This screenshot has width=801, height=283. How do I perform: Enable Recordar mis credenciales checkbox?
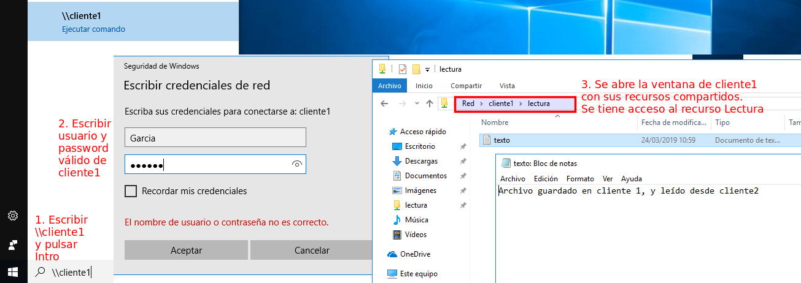tap(130, 191)
